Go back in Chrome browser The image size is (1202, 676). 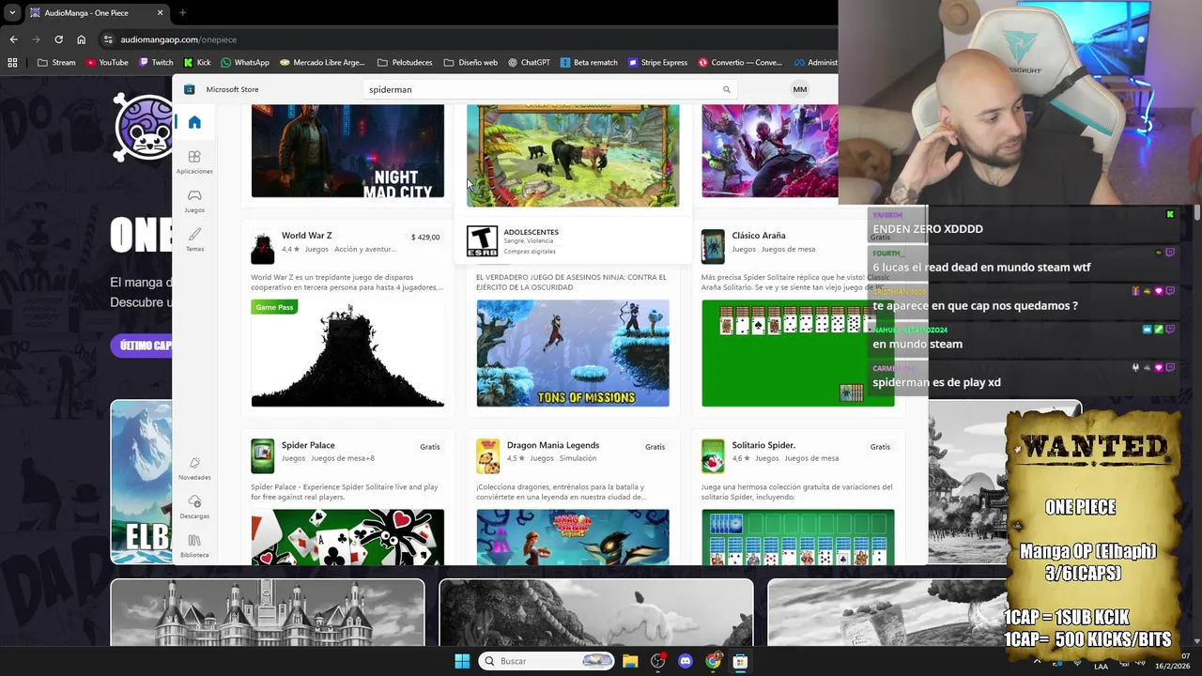pyautogui.click(x=13, y=39)
